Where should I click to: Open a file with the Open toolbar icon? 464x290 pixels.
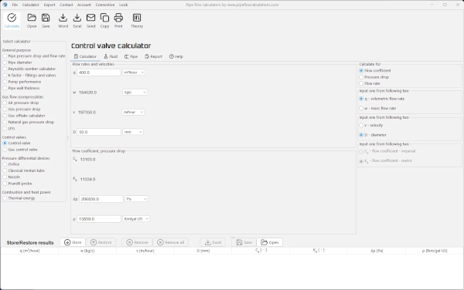(x=32, y=20)
